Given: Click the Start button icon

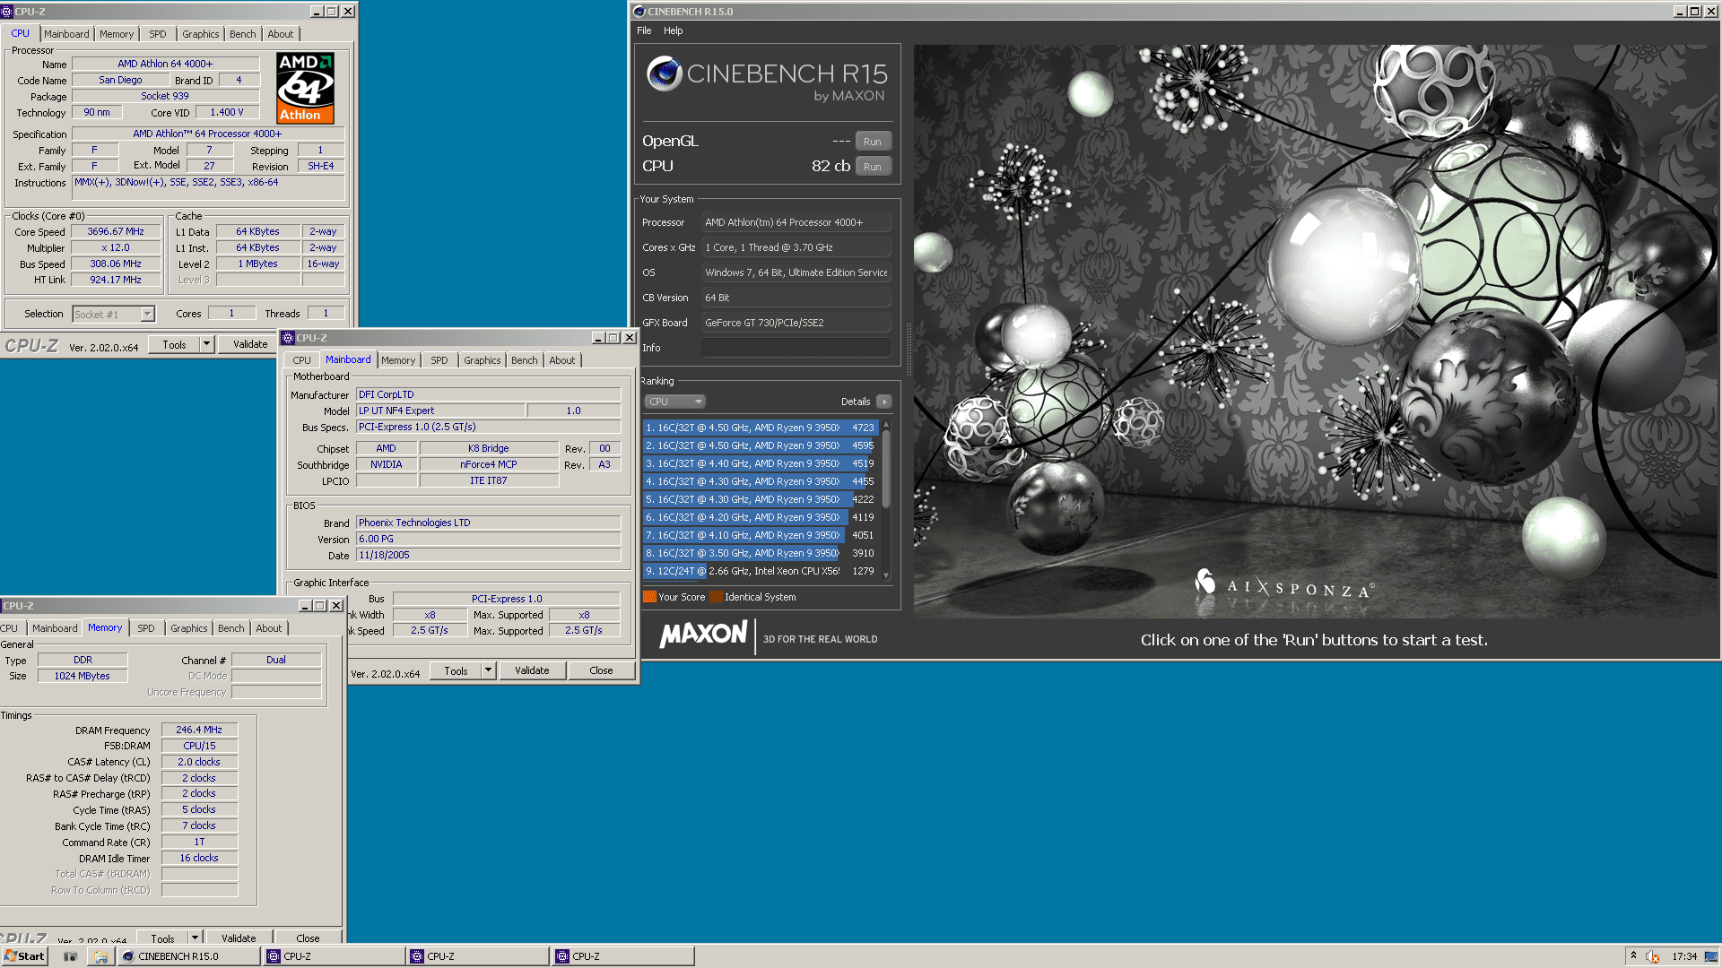Looking at the screenshot, I should (x=24, y=956).
